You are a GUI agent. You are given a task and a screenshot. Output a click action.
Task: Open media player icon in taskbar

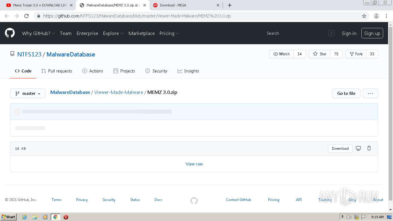tap(45, 217)
